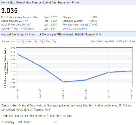The height and width of the screenshot is (125, 136).
Task: Open the Contract Specifications link
Action: (x=75, y=29)
